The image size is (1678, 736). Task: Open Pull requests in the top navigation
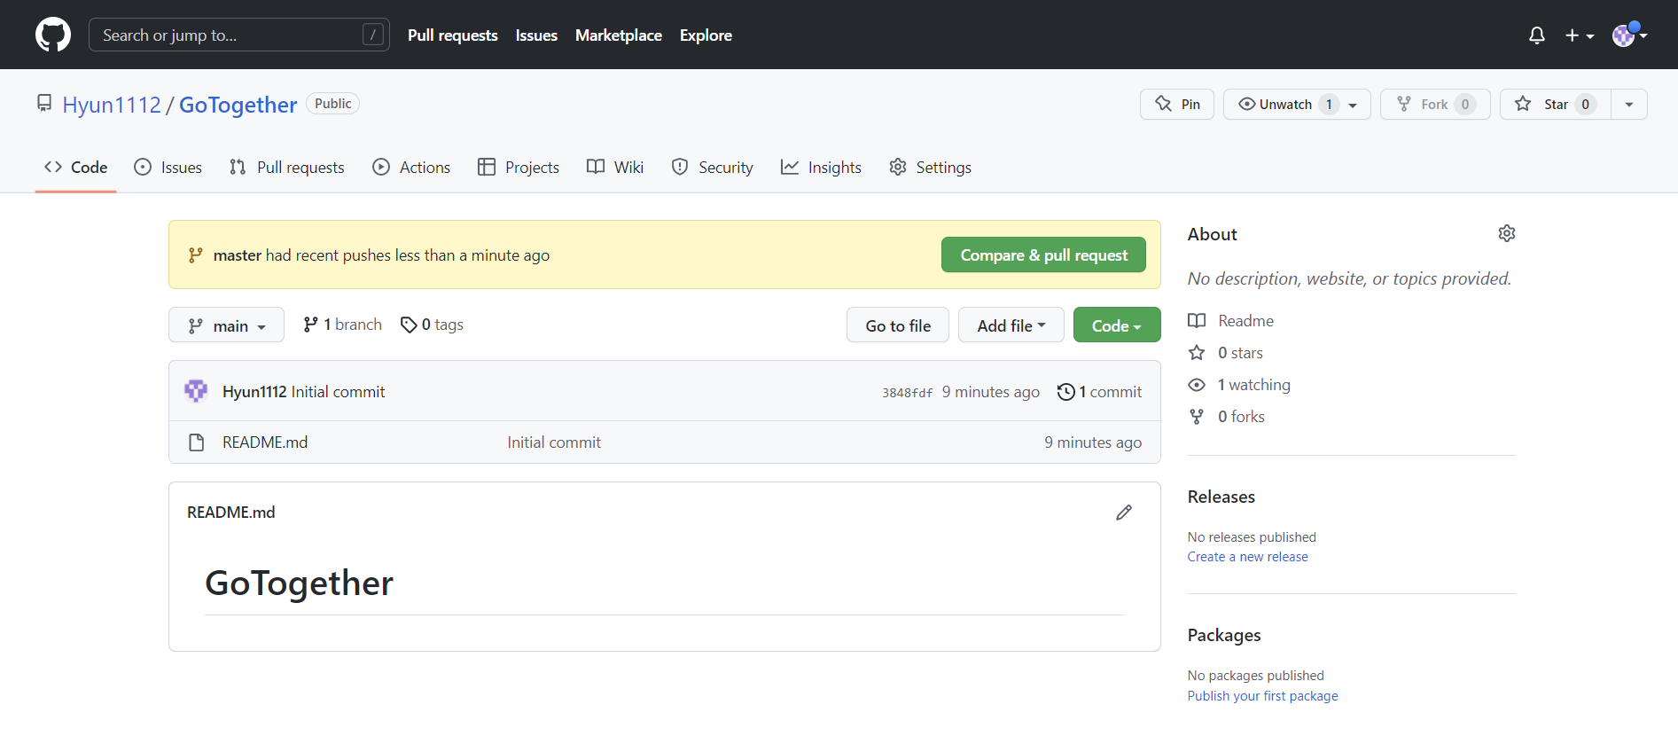click(x=453, y=35)
